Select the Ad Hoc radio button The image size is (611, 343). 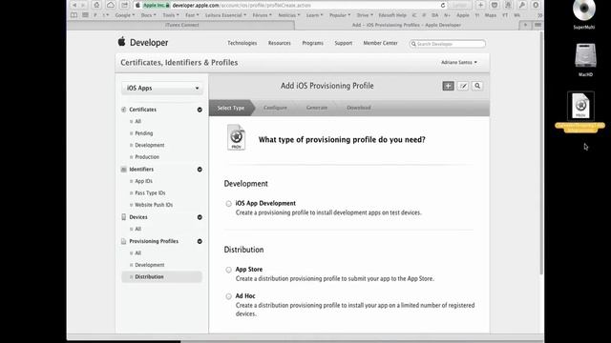pos(229,296)
